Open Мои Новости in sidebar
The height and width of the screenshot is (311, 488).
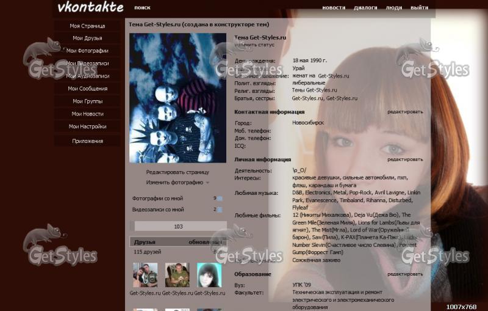tap(87, 114)
